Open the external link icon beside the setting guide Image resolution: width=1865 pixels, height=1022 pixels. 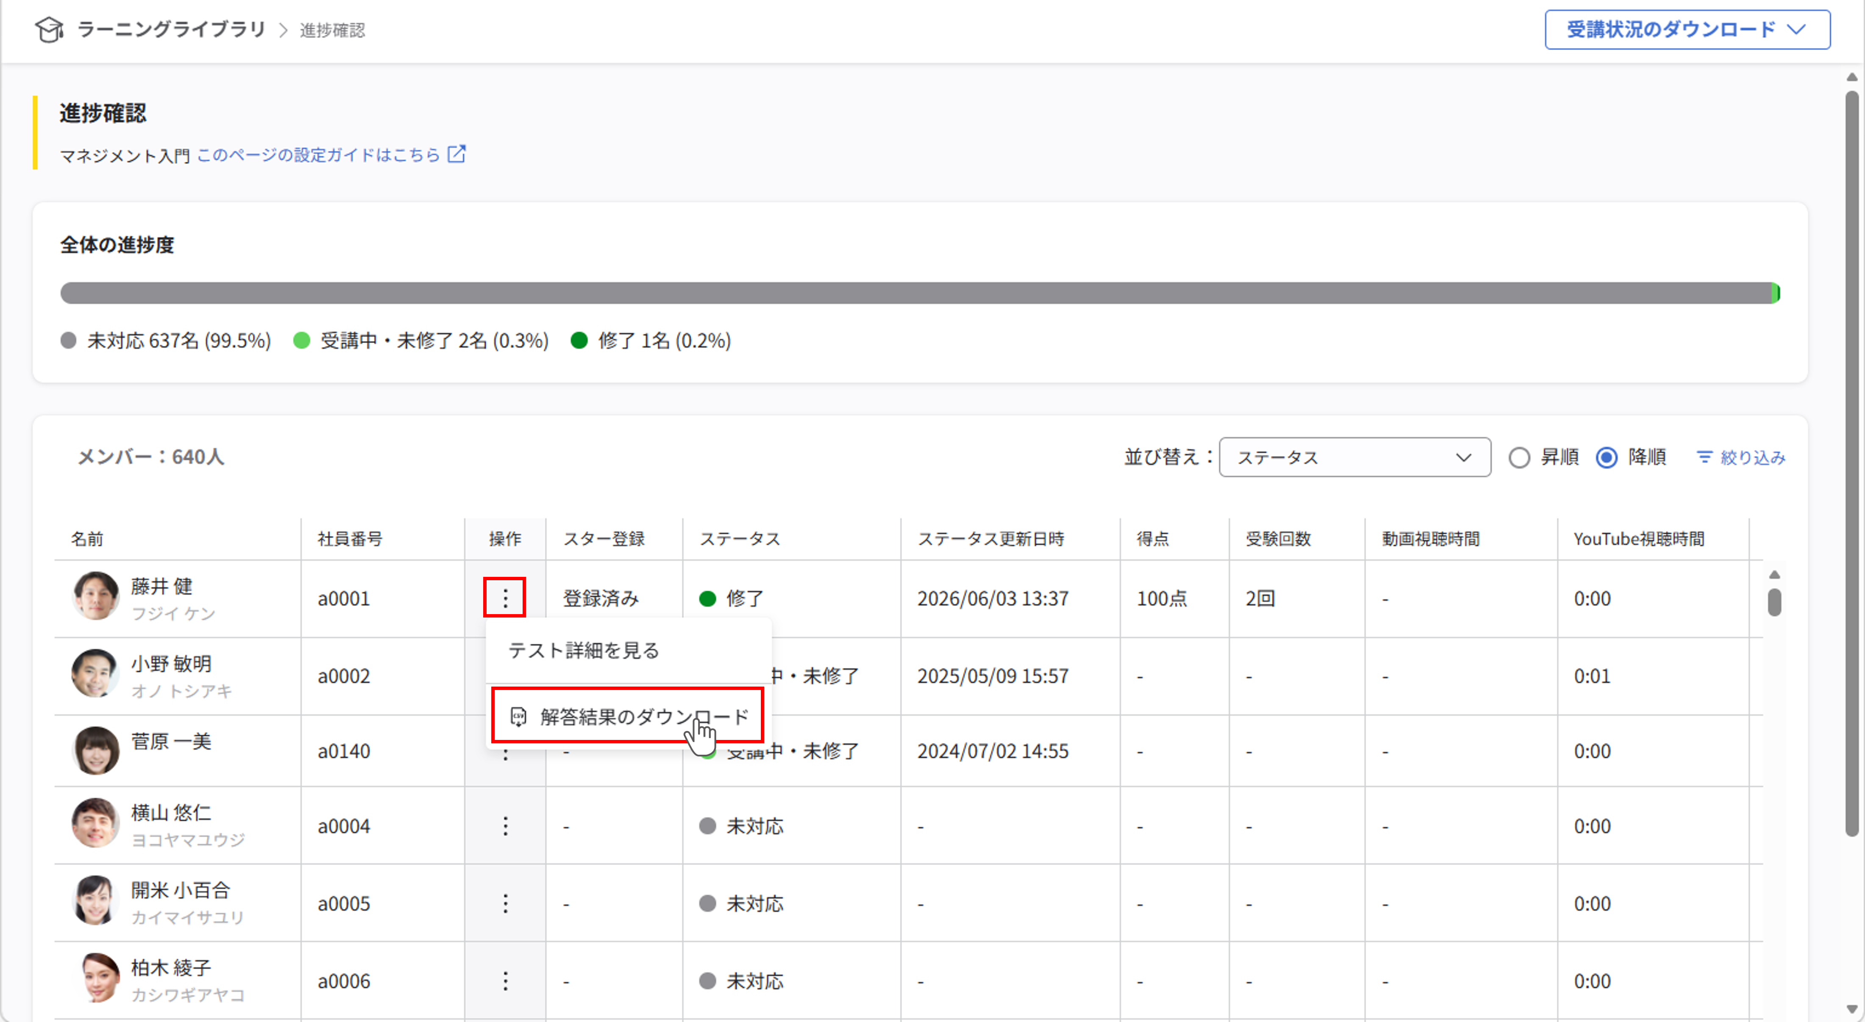pos(457,154)
